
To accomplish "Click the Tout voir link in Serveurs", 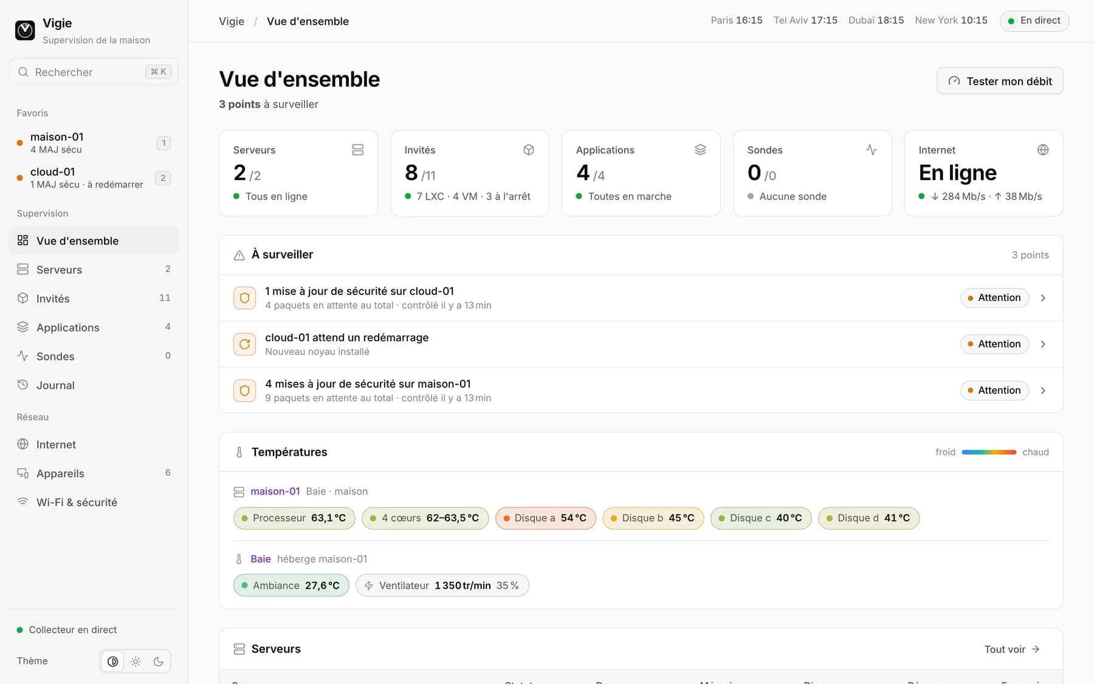I will (1012, 649).
